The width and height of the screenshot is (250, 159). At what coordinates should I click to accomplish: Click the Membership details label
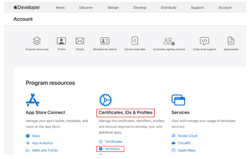105,50
